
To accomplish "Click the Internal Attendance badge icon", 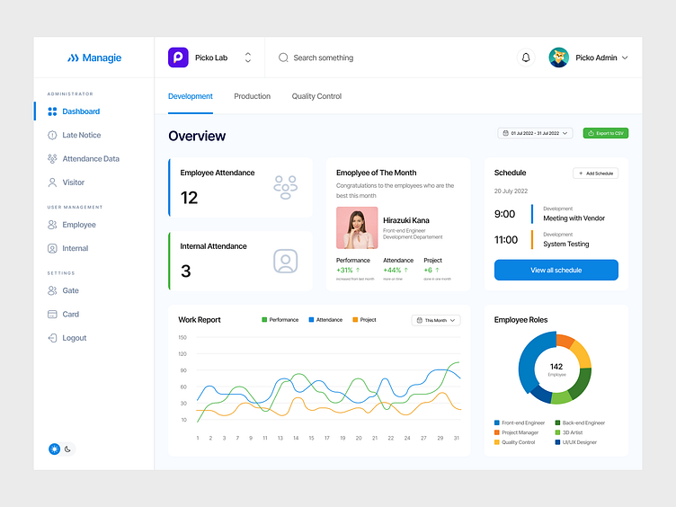I will pos(285,261).
